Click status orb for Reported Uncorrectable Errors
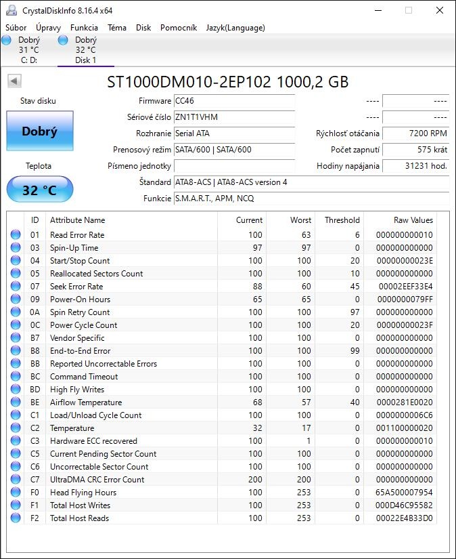The width and height of the screenshot is (456, 559). 16,363
